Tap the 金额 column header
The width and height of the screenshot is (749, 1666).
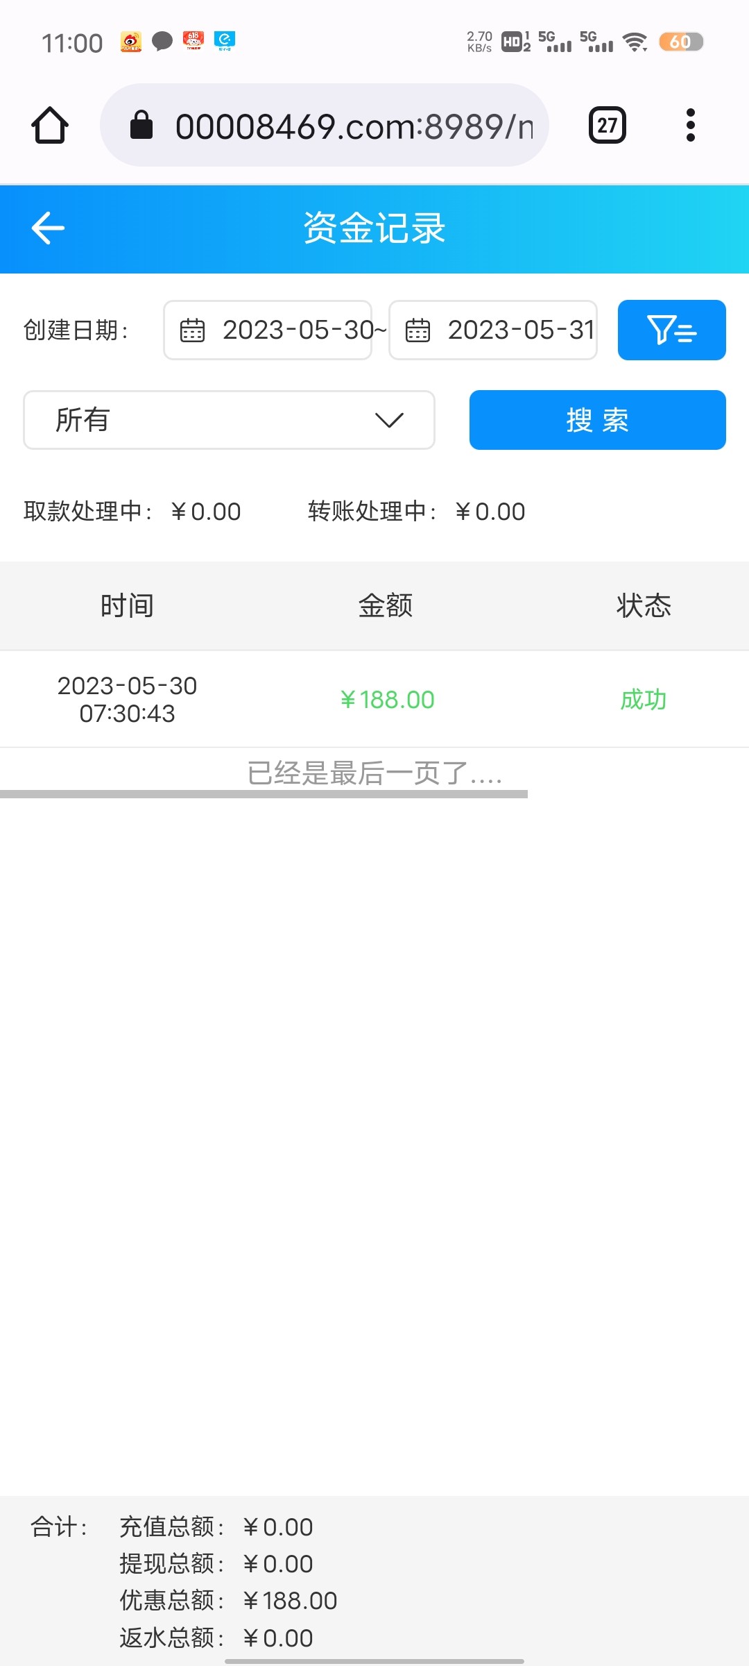[386, 606]
